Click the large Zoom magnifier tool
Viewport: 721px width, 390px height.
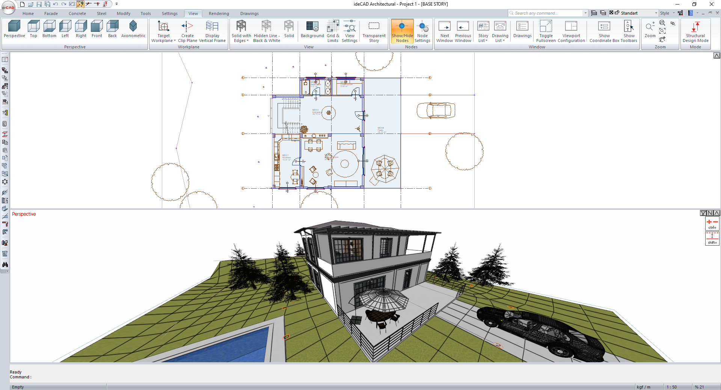click(650, 29)
